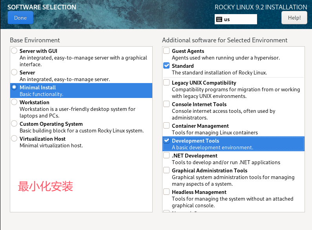This screenshot has height=230, width=312.
Task: Click the keyboard layout icon
Action: pos(219,19)
